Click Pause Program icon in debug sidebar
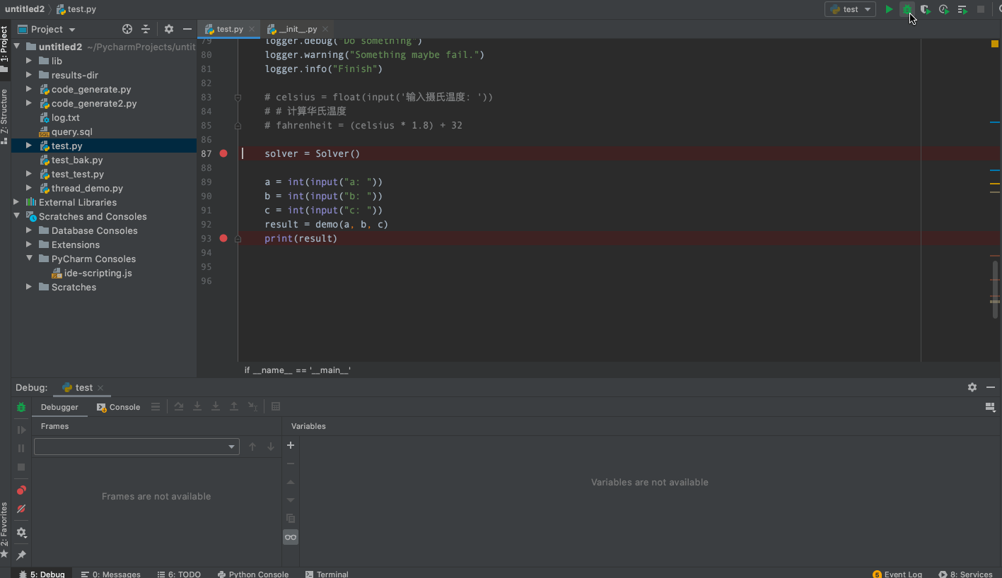This screenshot has height=578, width=1002. point(21,448)
